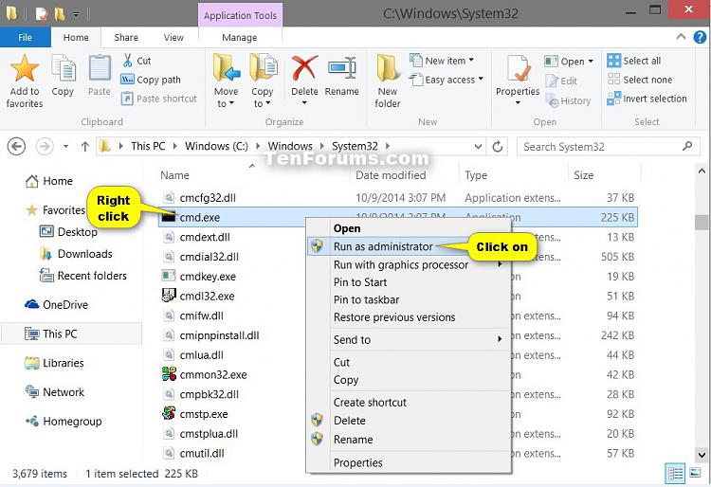Click the Forward navigation arrow
The width and height of the screenshot is (711, 487).
pyautogui.click(x=45, y=146)
